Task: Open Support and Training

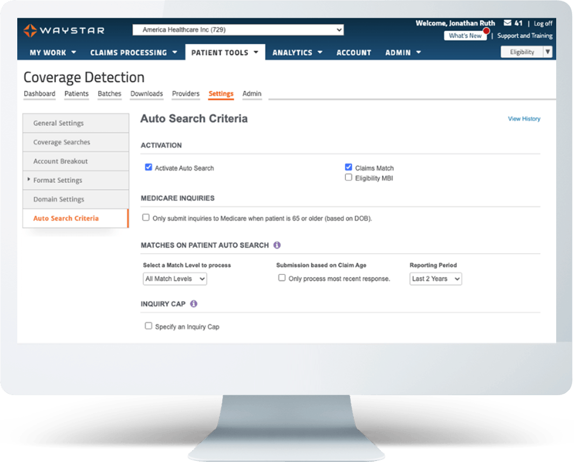Action: (x=525, y=36)
